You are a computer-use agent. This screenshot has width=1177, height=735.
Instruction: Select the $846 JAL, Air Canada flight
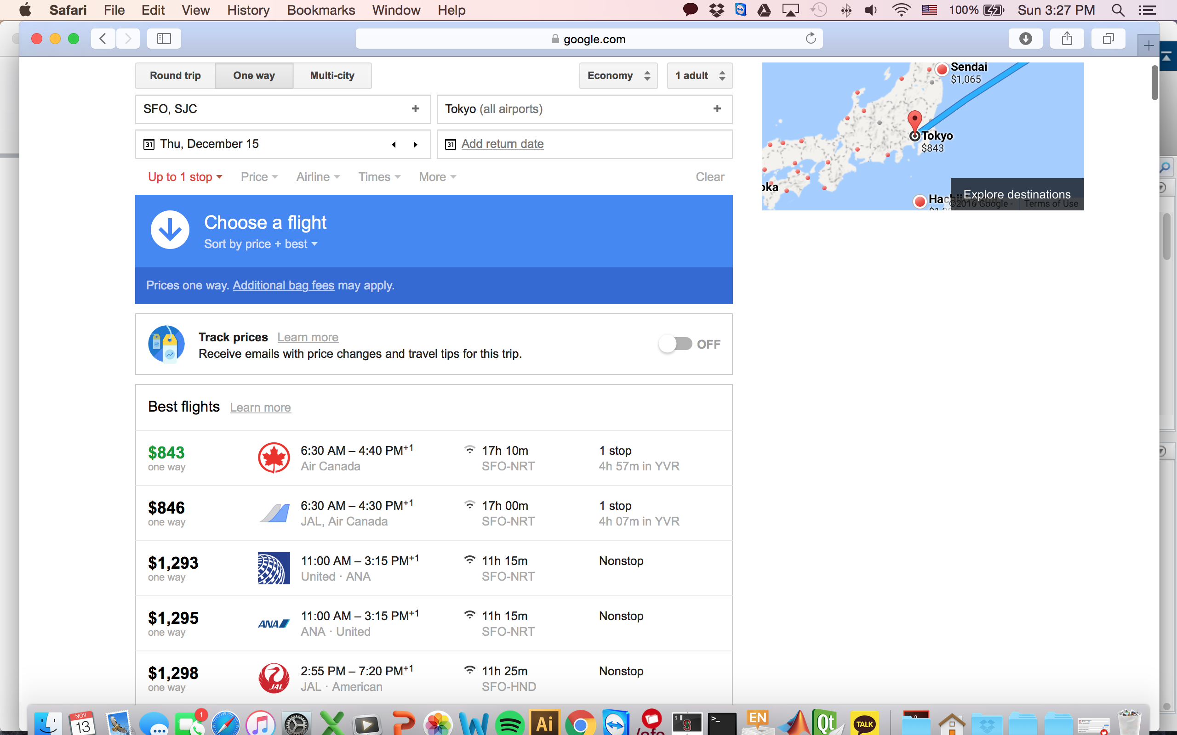coord(434,513)
